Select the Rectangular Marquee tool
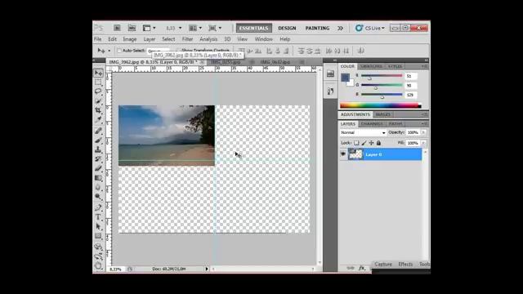 tap(98, 82)
